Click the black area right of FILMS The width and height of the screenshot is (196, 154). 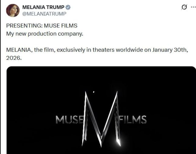coord(171,120)
